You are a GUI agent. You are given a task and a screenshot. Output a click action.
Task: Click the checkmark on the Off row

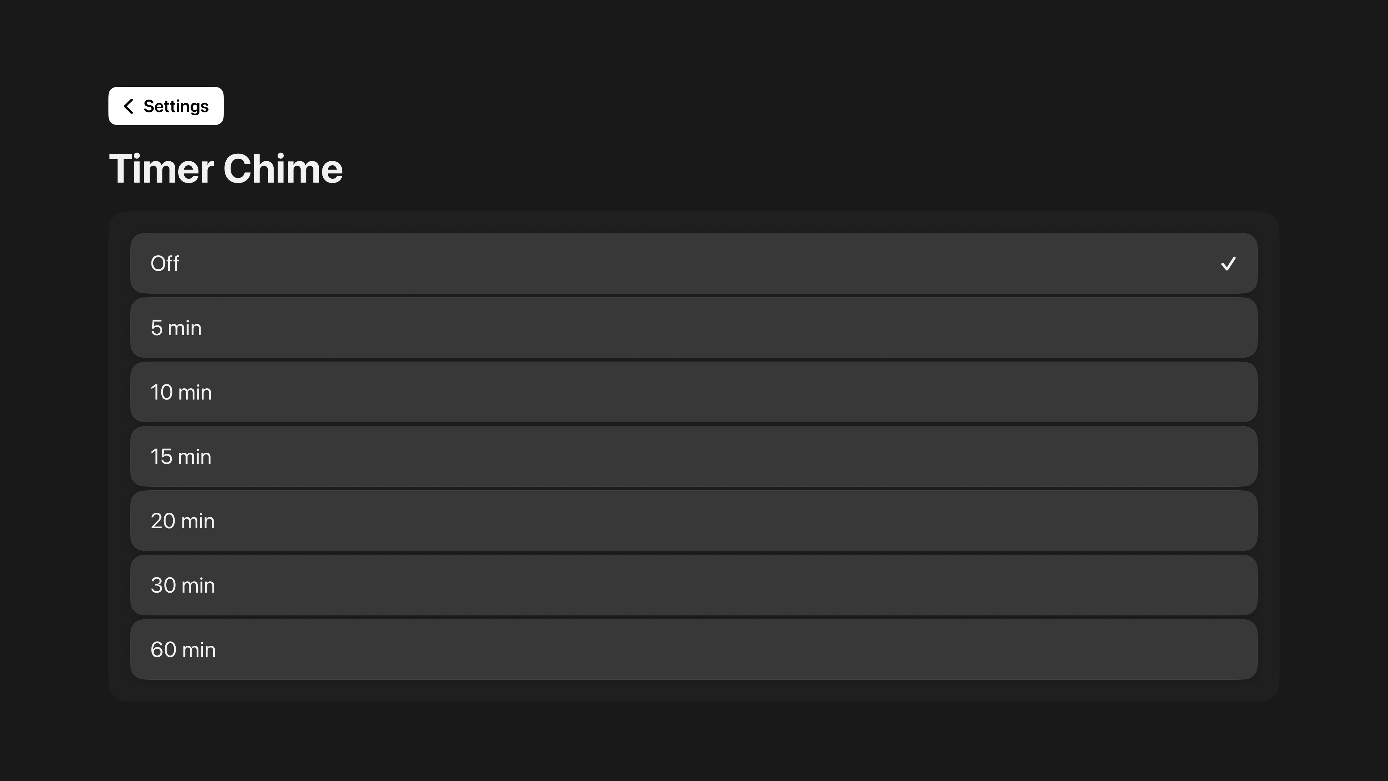pyautogui.click(x=1228, y=264)
